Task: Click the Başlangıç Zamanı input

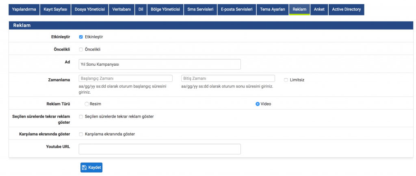Action: tap(126, 79)
